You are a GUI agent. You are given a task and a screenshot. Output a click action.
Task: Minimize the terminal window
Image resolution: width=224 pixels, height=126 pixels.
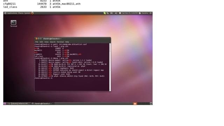coord(38,39)
